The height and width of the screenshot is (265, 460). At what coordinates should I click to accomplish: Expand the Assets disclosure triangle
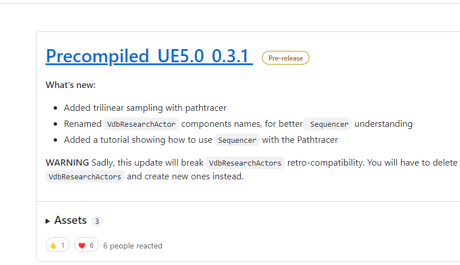click(x=48, y=221)
